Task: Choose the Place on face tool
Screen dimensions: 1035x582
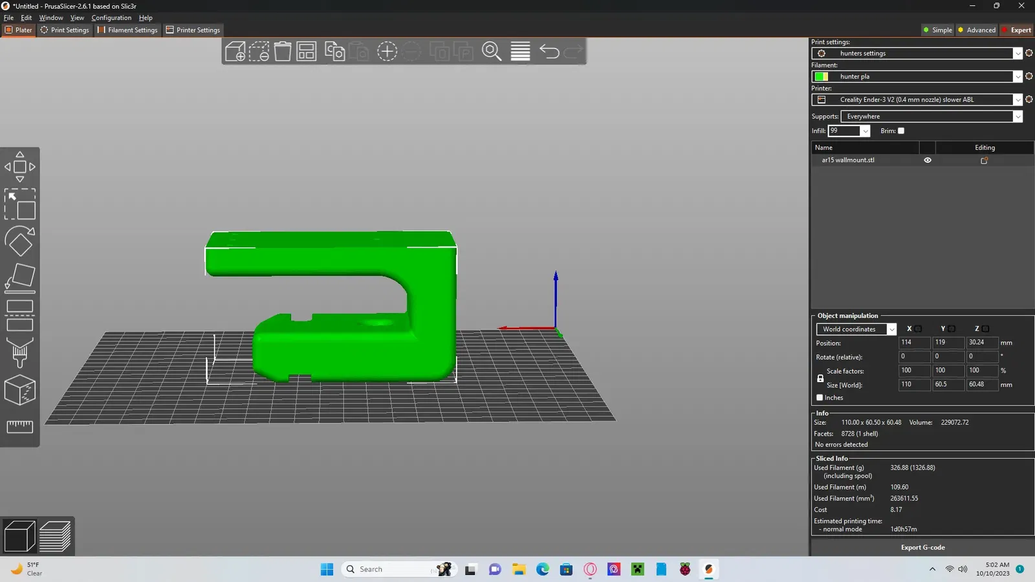Action: (20, 278)
